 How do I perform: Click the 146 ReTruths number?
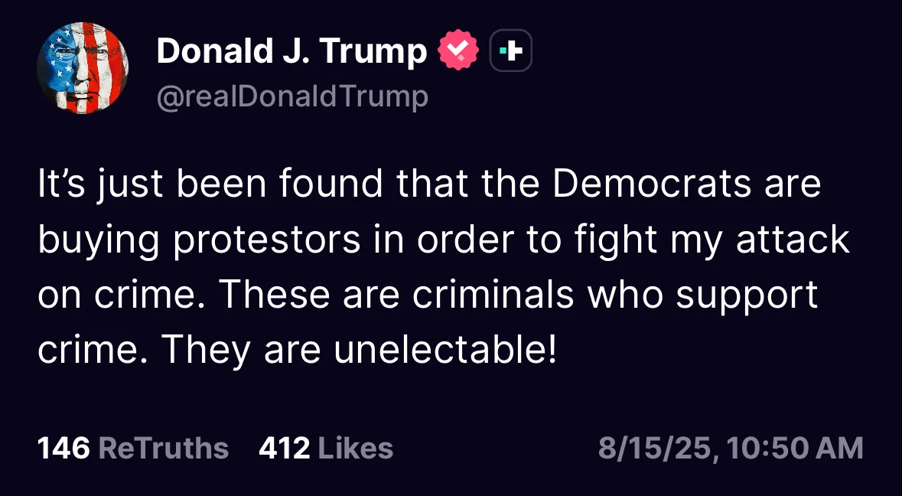point(63,449)
